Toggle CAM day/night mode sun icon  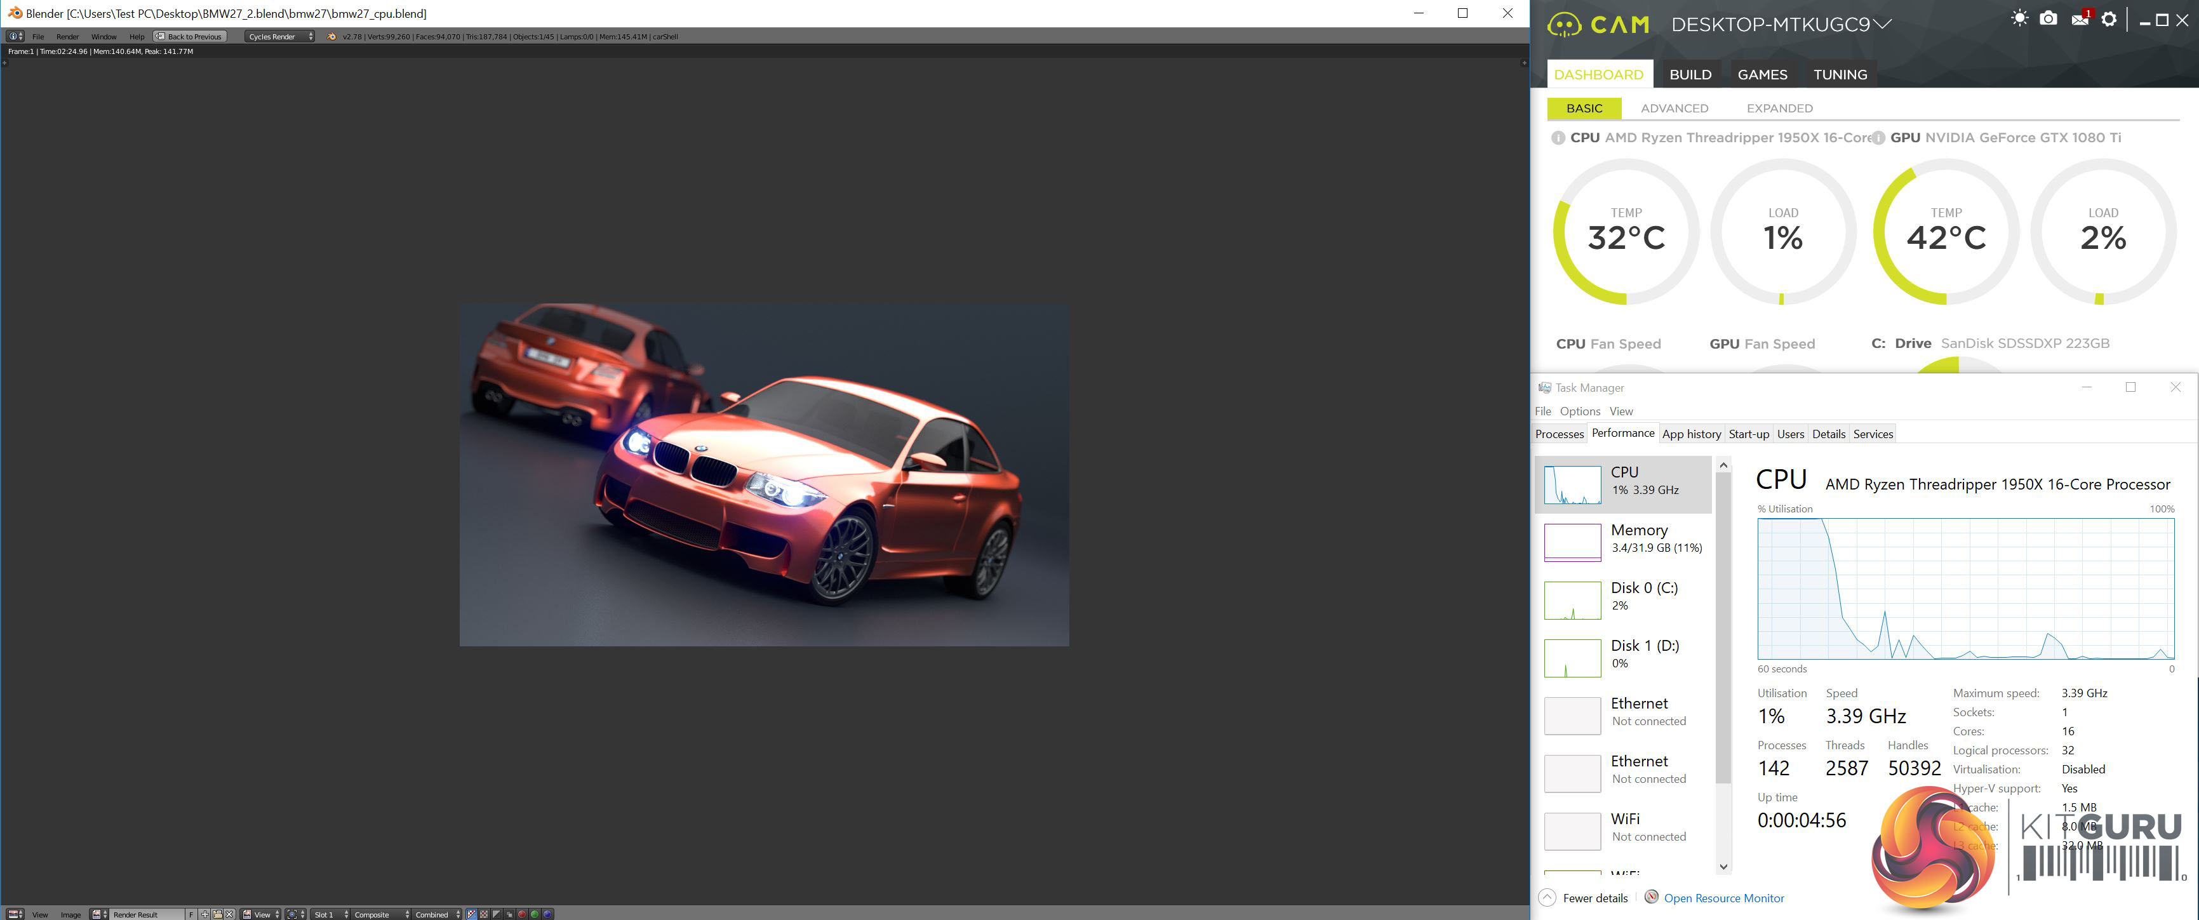[x=2019, y=19]
